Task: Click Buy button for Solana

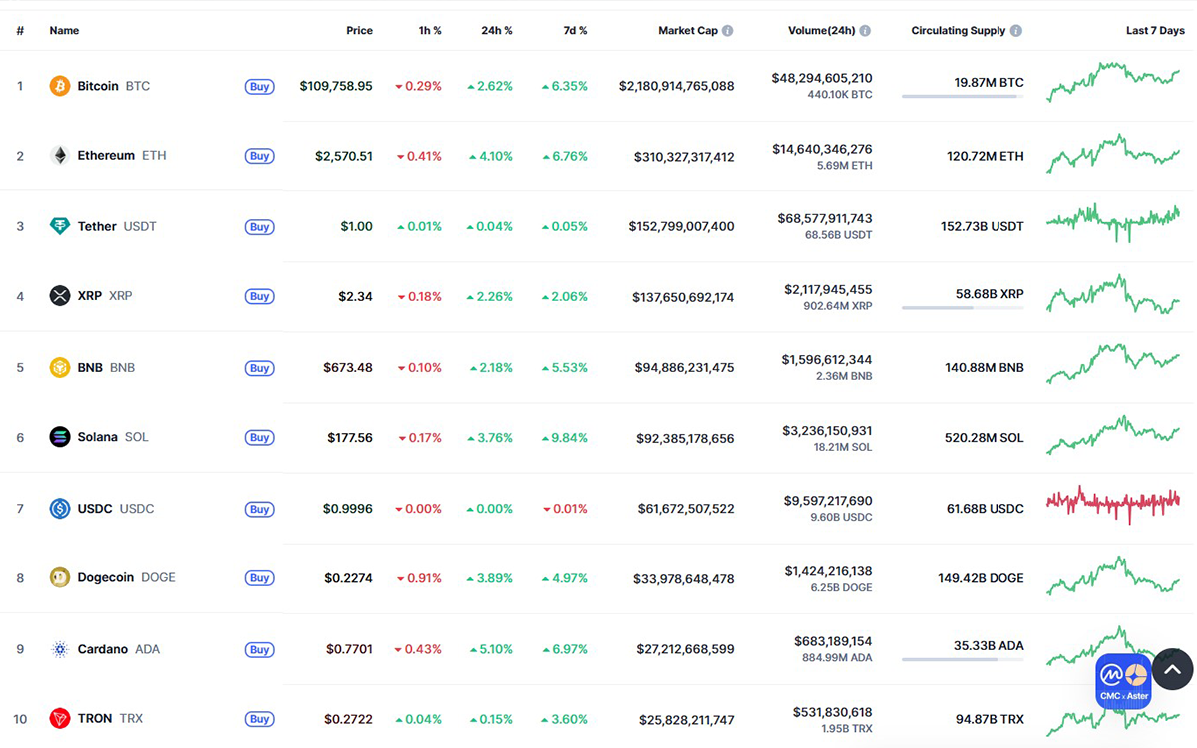Action: click(x=260, y=438)
